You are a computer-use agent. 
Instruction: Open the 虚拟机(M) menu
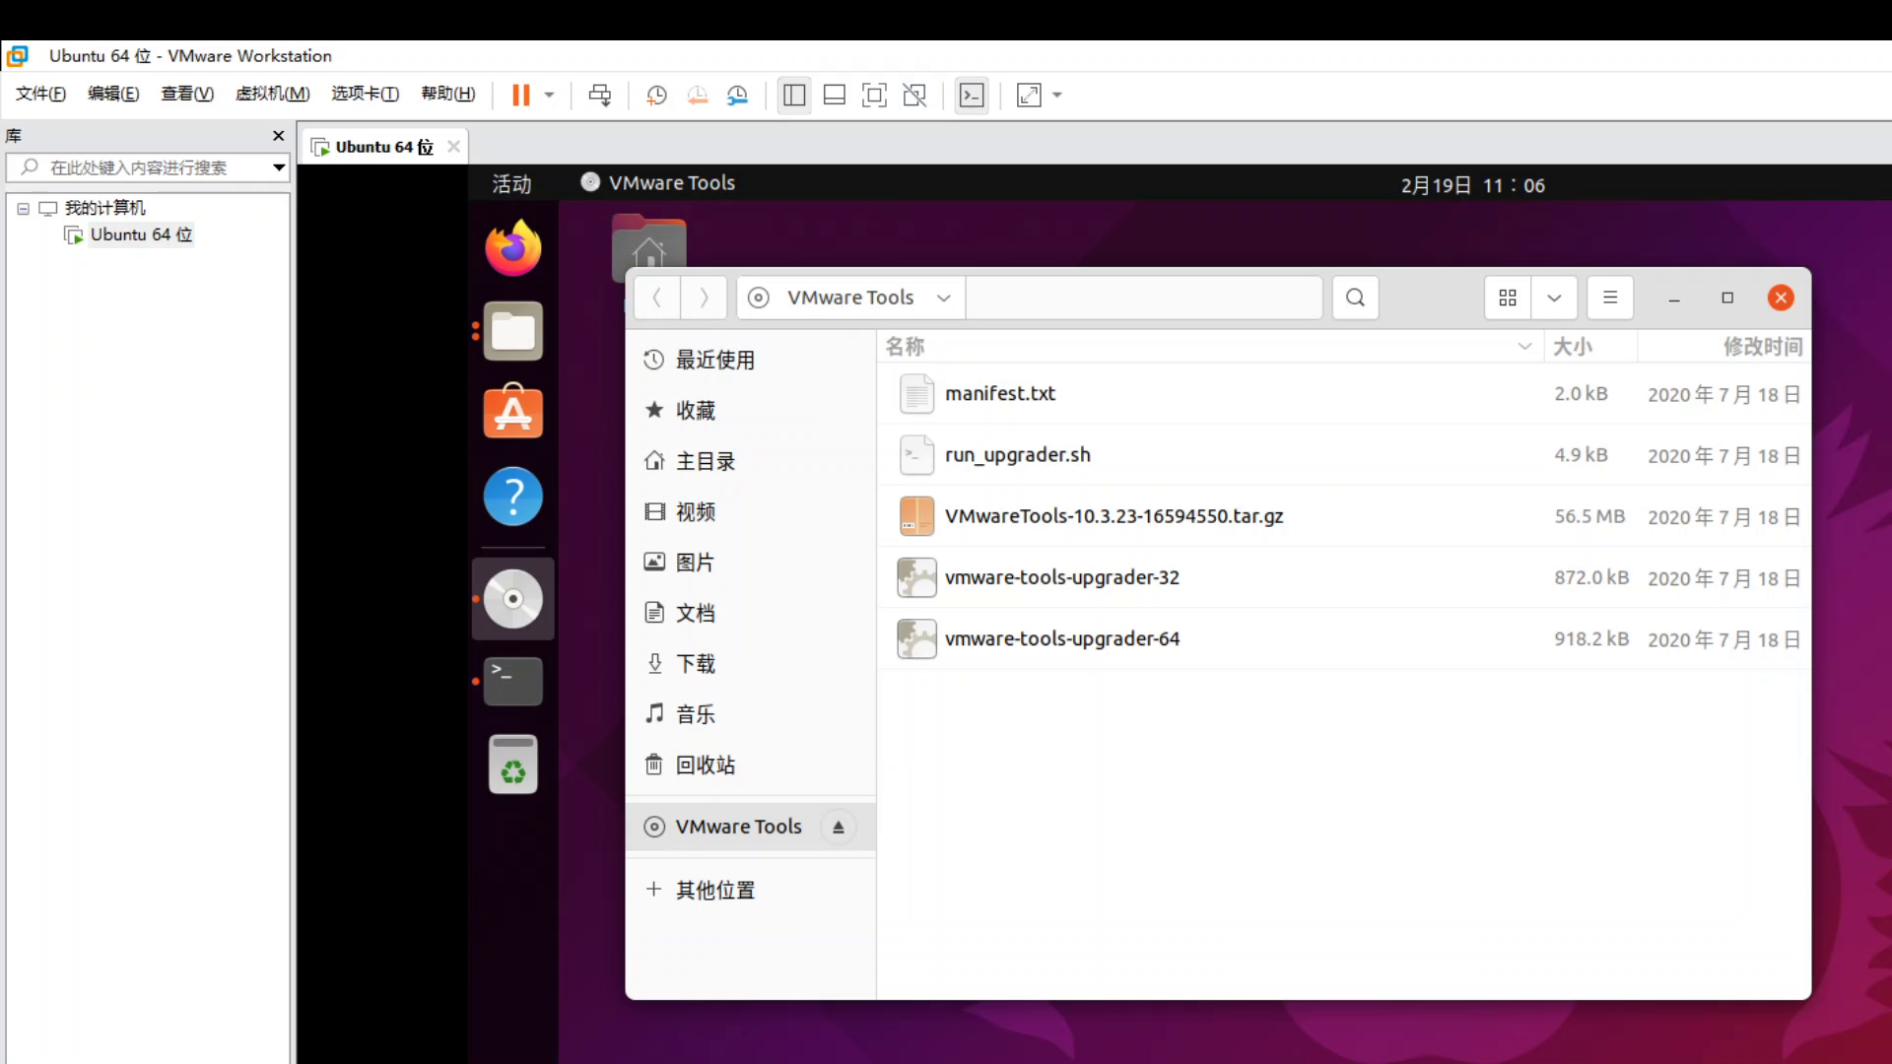point(272,94)
